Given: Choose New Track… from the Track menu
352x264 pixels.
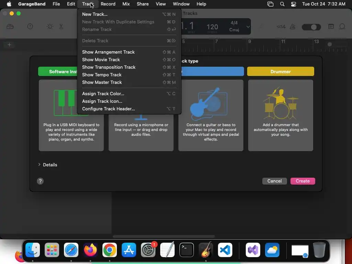Looking at the screenshot, I should (x=129, y=14).
